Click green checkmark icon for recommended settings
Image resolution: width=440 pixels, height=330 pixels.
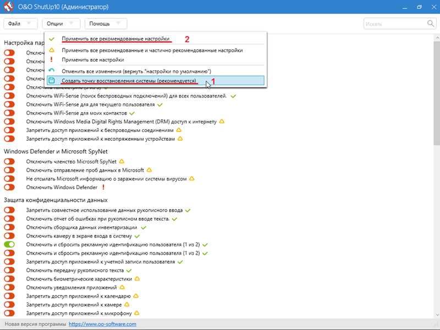tap(52, 39)
